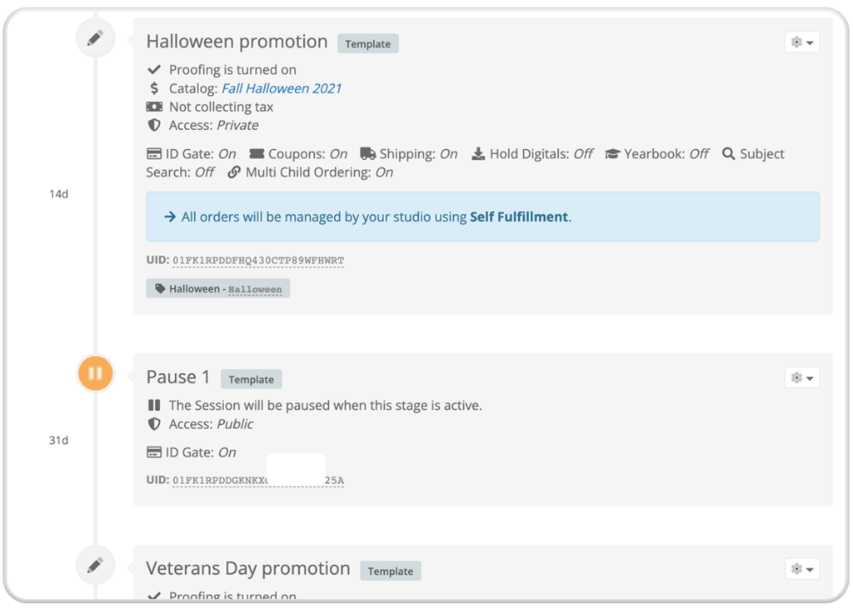The width and height of the screenshot is (853, 609).
Task: Click the Hold Digitals download icon
Action: pos(478,154)
